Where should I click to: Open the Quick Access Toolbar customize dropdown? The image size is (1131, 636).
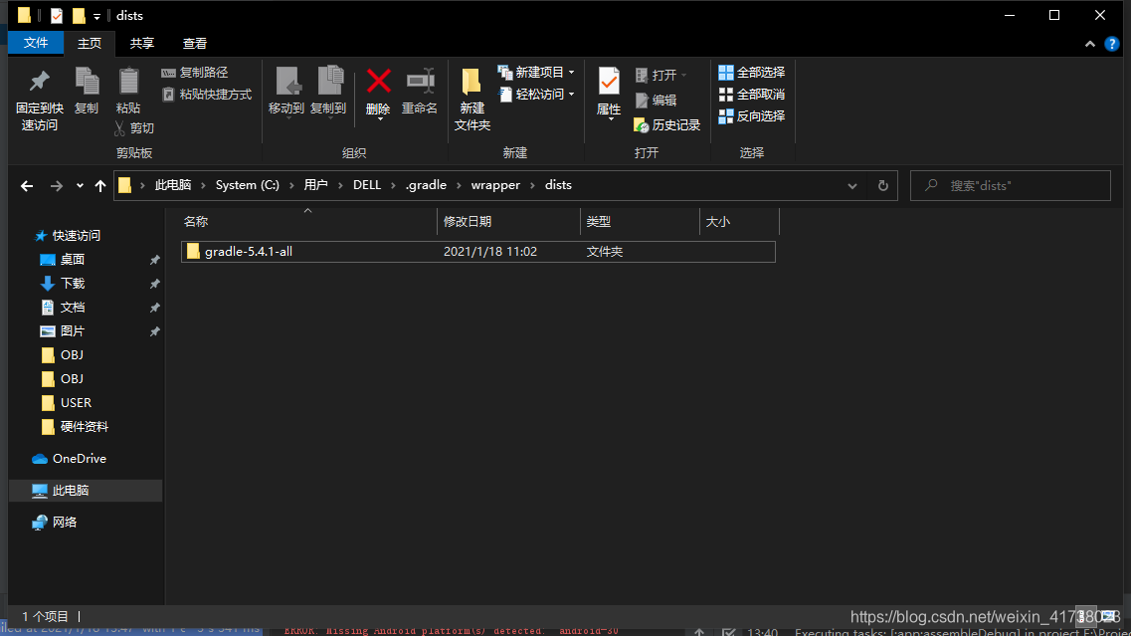pyautogui.click(x=96, y=16)
